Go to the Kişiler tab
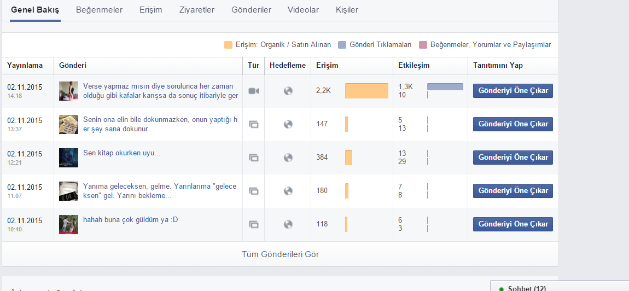Screen dimensions: 629x291 pos(347,10)
